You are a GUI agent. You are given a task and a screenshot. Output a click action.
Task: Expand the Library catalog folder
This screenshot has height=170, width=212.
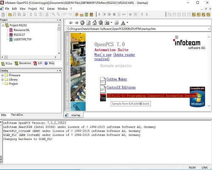pyautogui.click(x=2, y=79)
